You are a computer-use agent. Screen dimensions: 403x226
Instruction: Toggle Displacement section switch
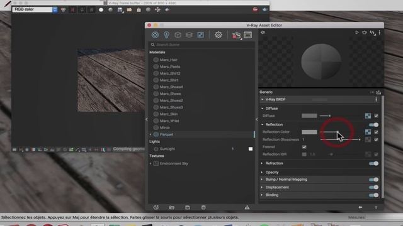click(x=373, y=187)
